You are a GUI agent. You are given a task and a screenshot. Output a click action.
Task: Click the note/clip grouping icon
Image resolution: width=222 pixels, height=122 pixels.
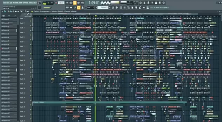75,7
